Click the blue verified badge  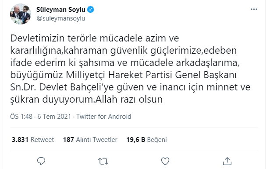pyautogui.click(x=91, y=10)
